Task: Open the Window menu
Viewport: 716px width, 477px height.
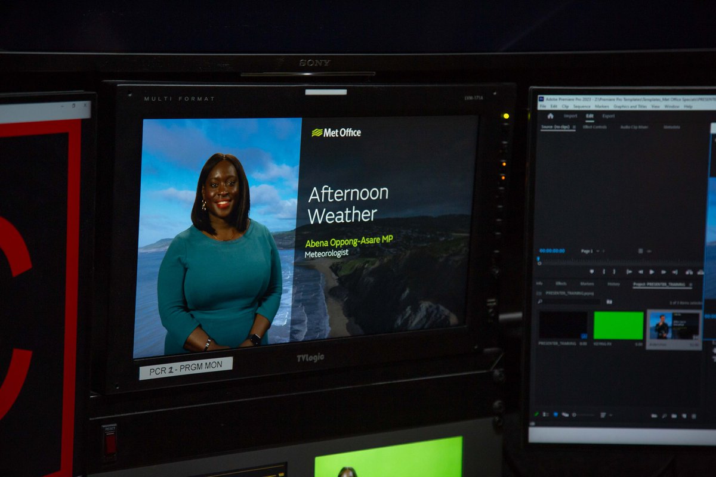Action: coord(672,106)
